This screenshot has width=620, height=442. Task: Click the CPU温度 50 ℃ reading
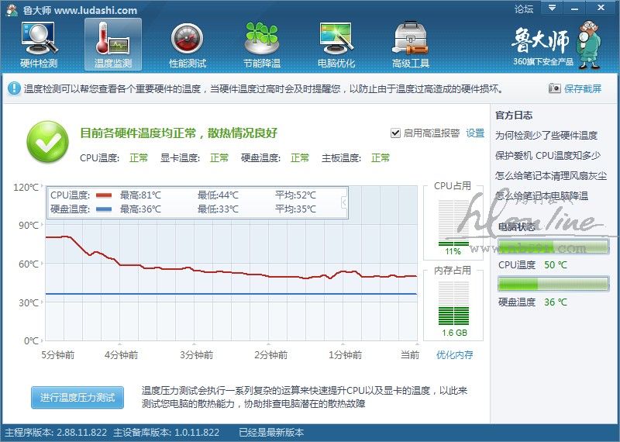pos(532,264)
